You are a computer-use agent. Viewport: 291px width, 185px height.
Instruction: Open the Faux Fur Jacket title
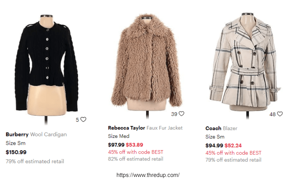[x=164, y=128]
